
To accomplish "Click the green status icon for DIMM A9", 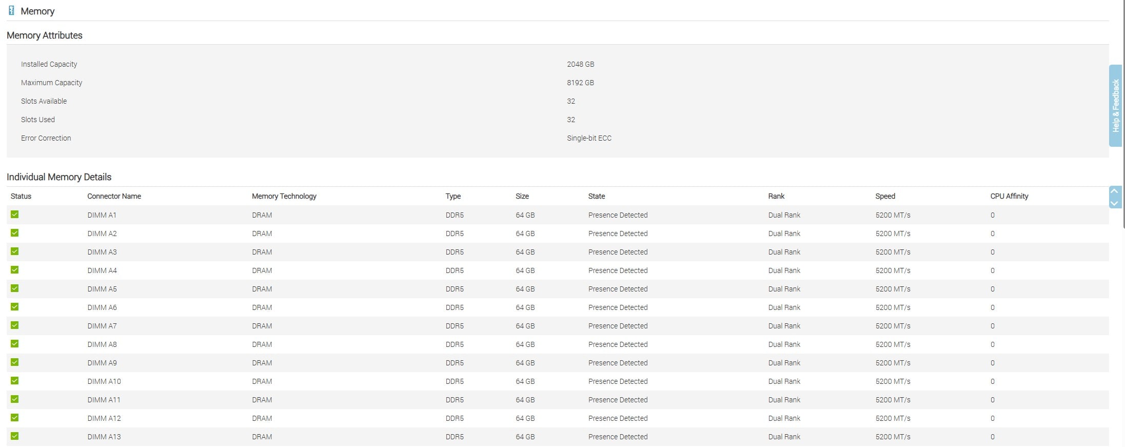I will 15,362.
